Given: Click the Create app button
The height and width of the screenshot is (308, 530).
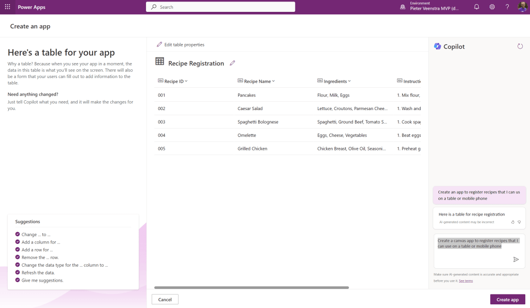Looking at the screenshot, I should (507, 299).
